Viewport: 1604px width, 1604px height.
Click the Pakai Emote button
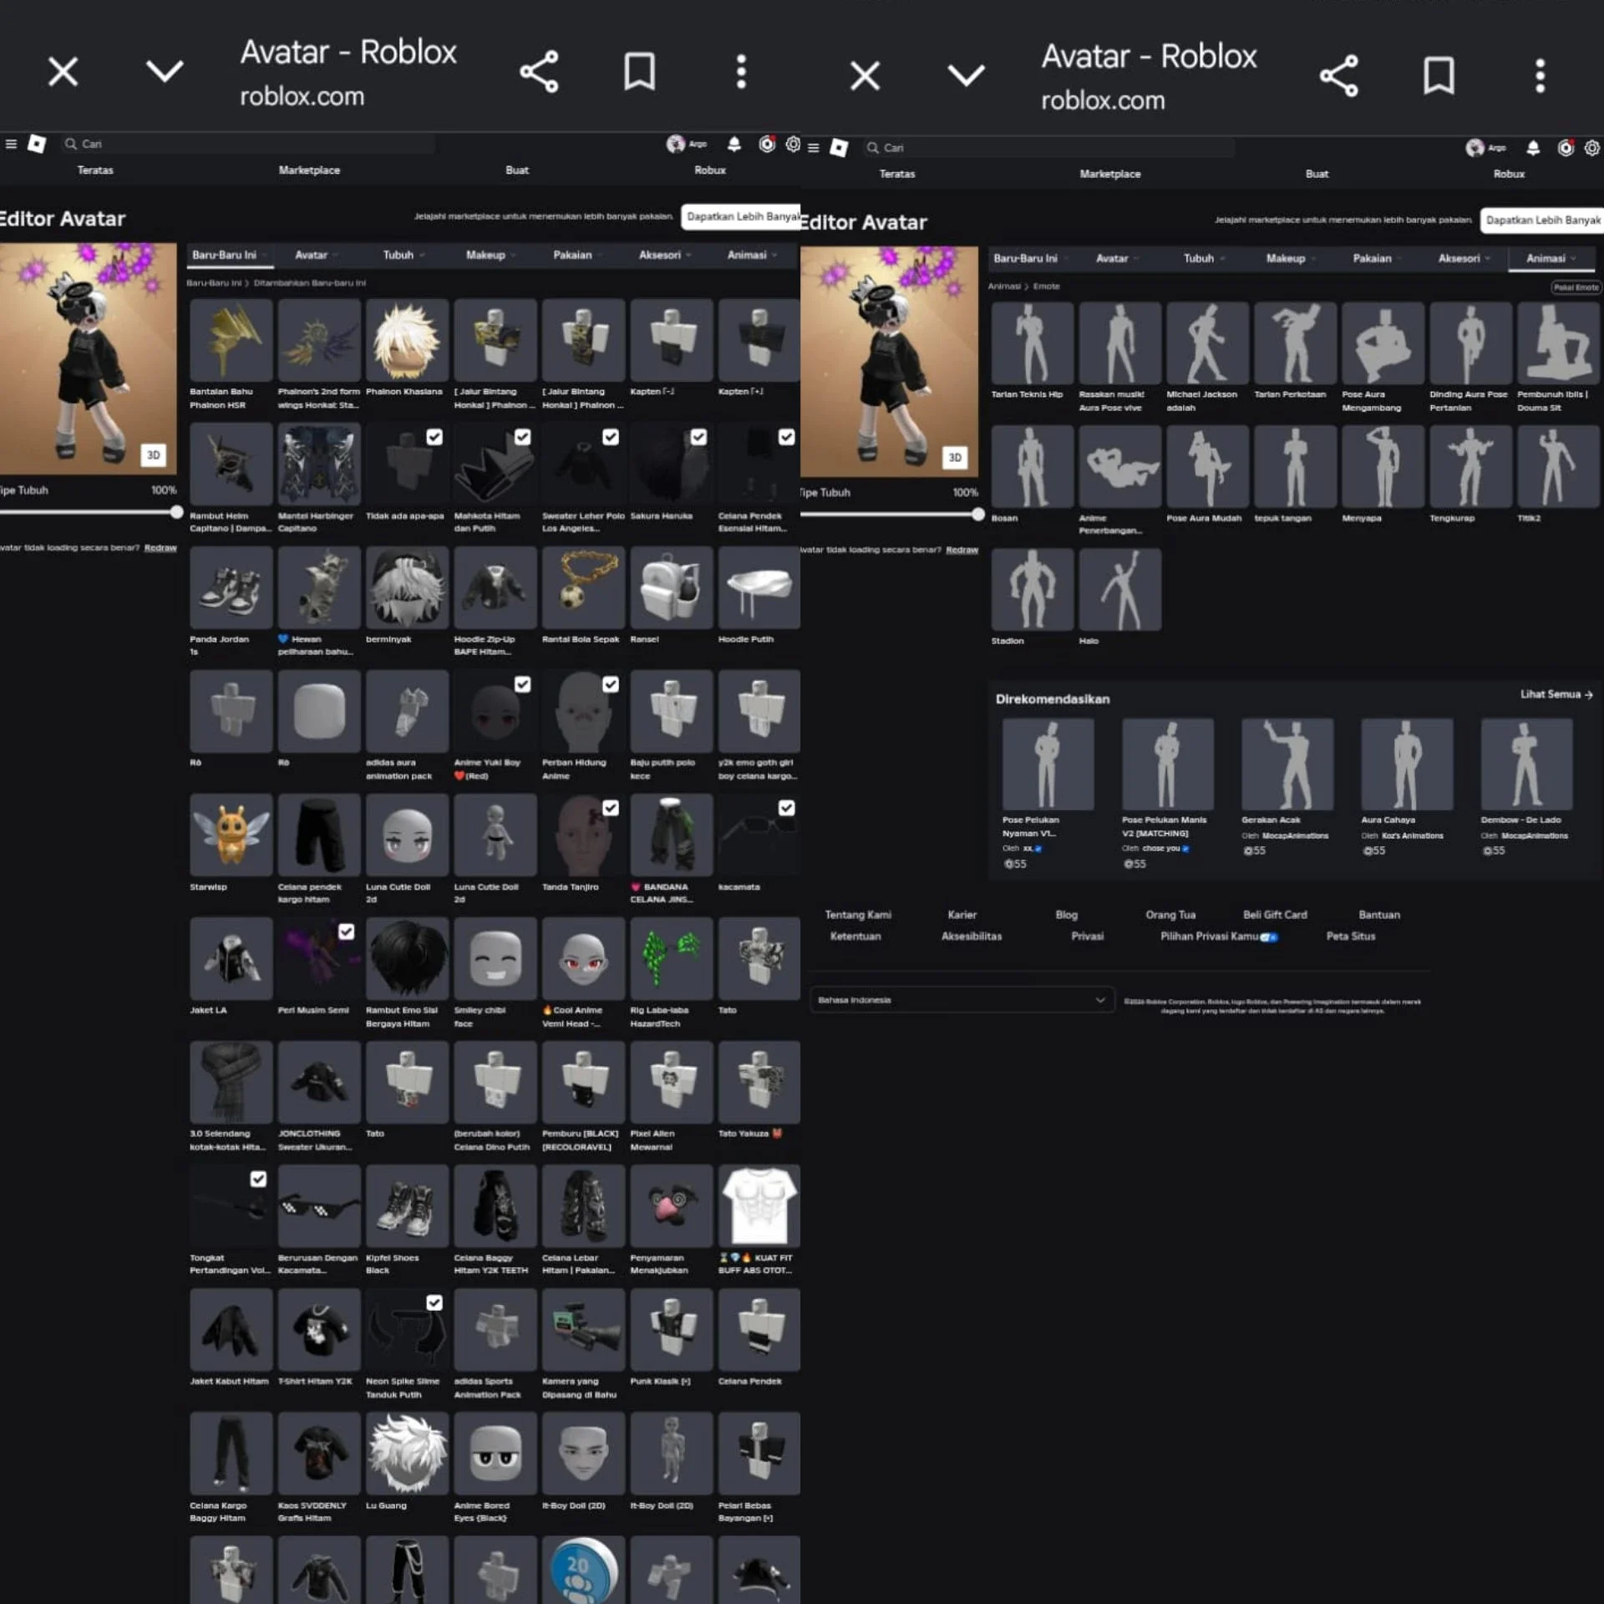click(x=1576, y=287)
